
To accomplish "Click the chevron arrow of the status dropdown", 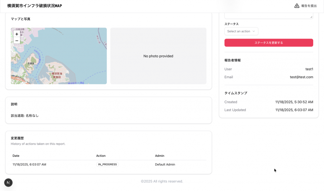I will (254, 31).
